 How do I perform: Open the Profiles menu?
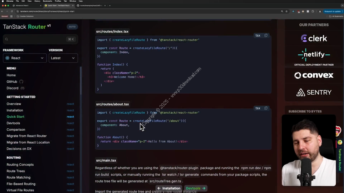[x=58, y=1]
